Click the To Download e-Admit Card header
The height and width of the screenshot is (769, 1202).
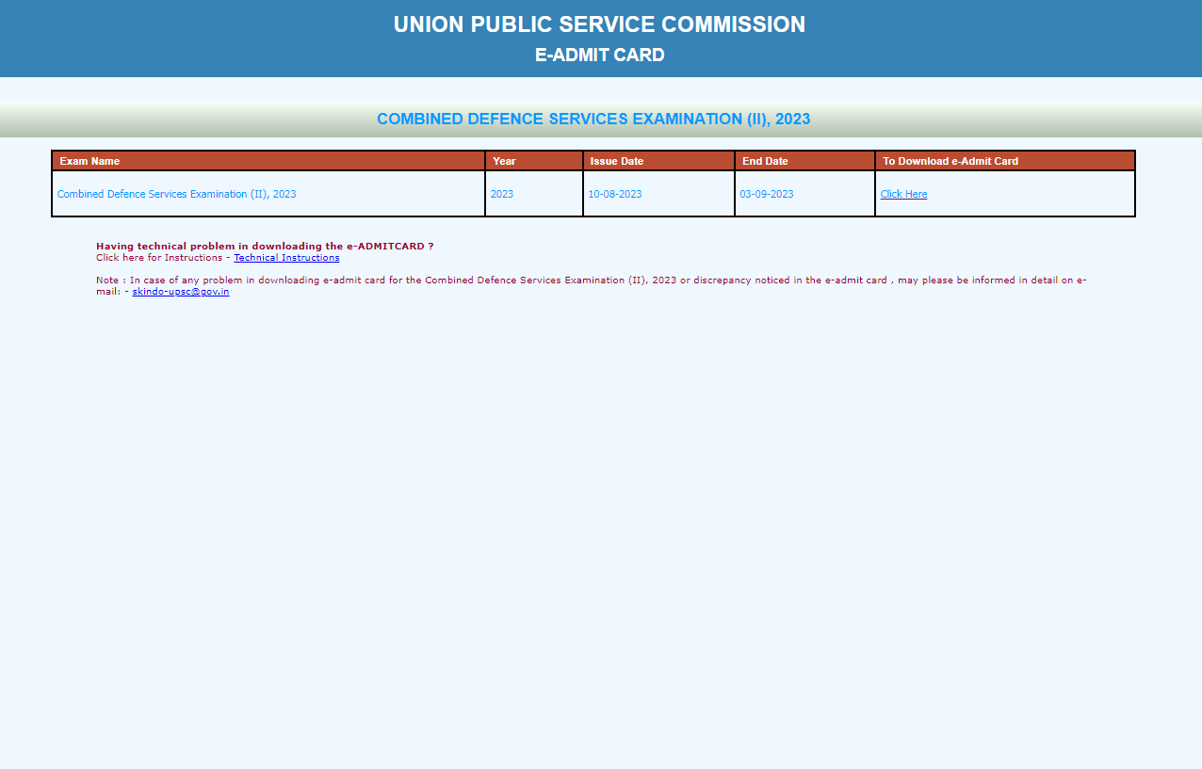(x=1005, y=161)
